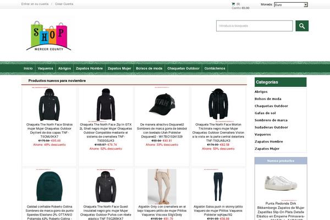Screen dimensions: 330x220
Task: Open Algodón Only Vaquero pitillo title link
Action: 162,211
